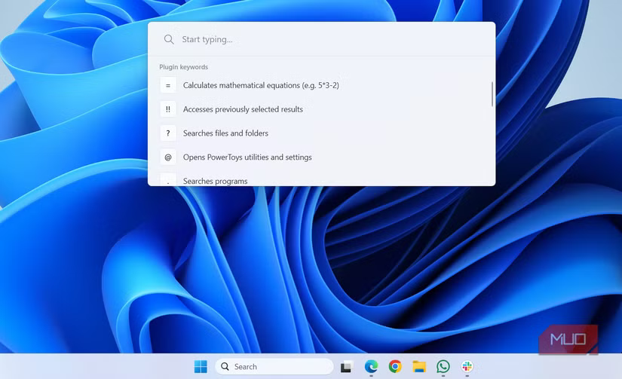
Task: Select the 'Searches programs' entry
Action: coord(215,181)
